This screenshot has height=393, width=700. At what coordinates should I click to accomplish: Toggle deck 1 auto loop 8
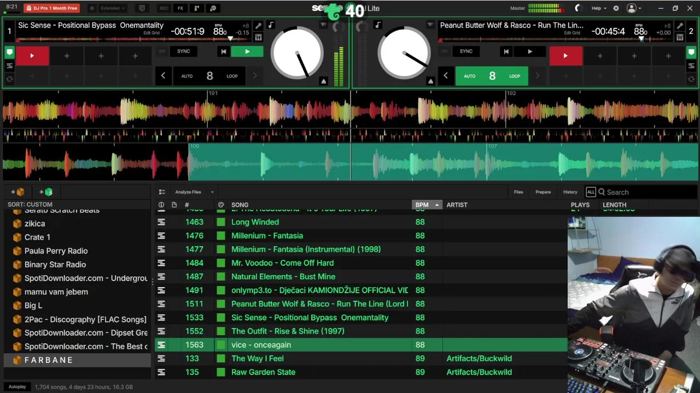click(209, 76)
